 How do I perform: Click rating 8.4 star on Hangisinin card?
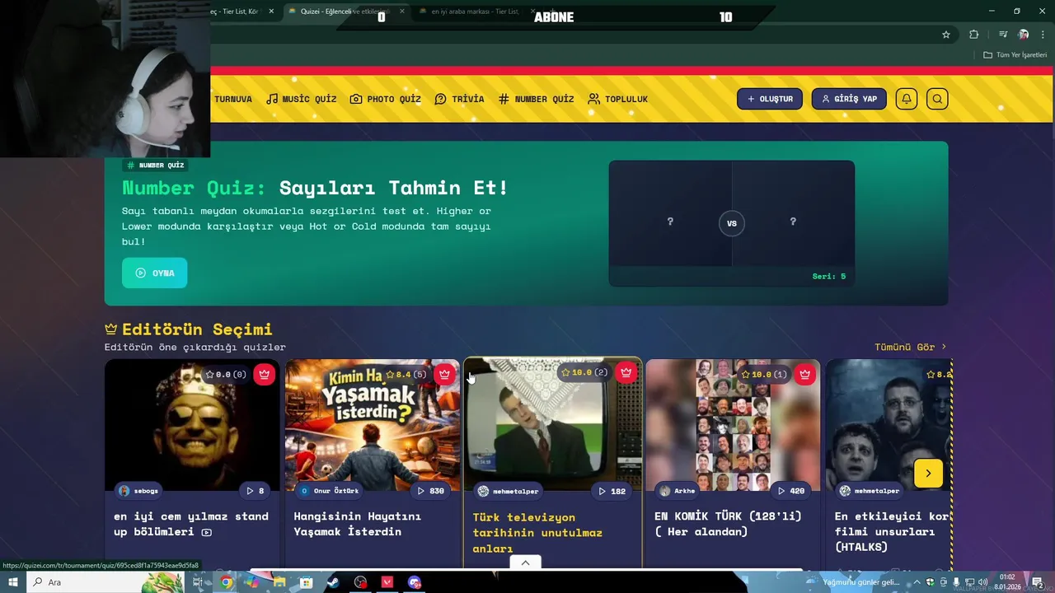406,374
